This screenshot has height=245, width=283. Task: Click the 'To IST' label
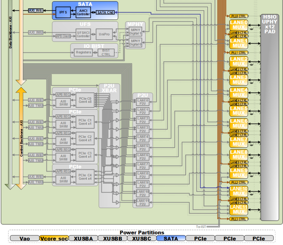click(x=201, y=227)
